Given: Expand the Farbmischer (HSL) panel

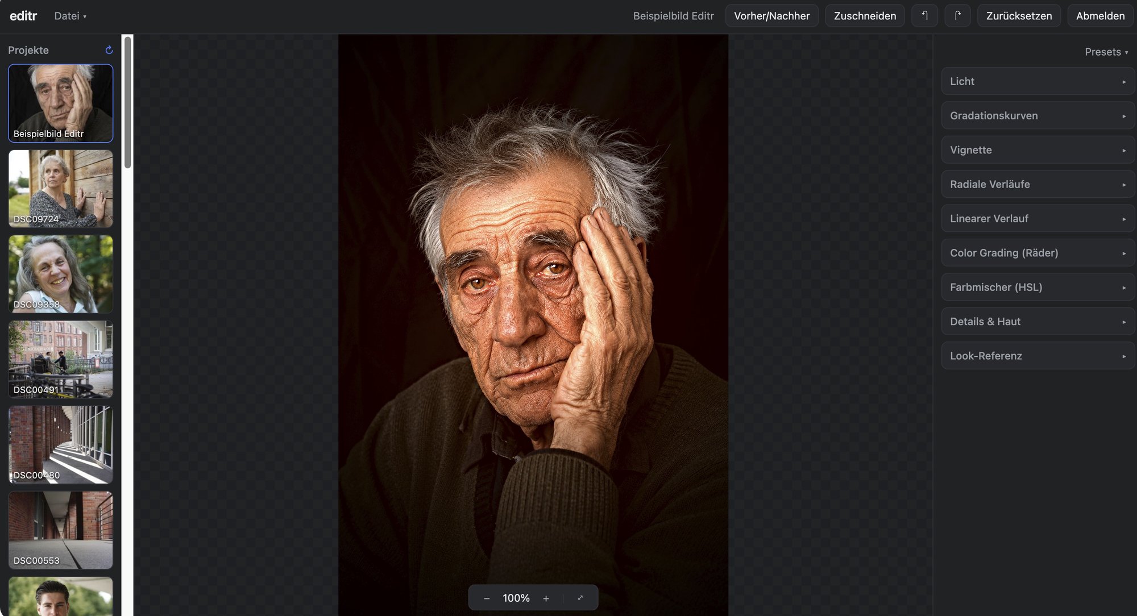Looking at the screenshot, I should pyautogui.click(x=1038, y=287).
